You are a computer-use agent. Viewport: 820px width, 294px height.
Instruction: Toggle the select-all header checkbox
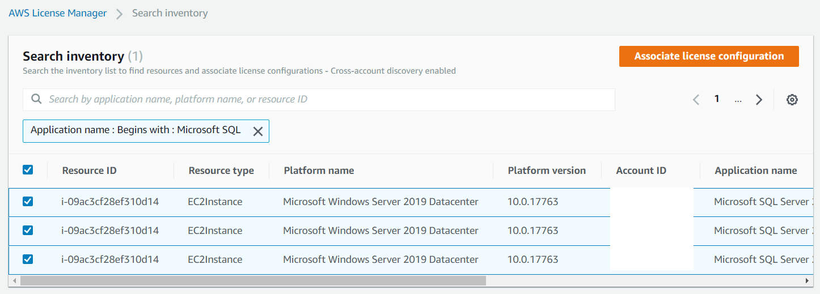click(x=27, y=170)
